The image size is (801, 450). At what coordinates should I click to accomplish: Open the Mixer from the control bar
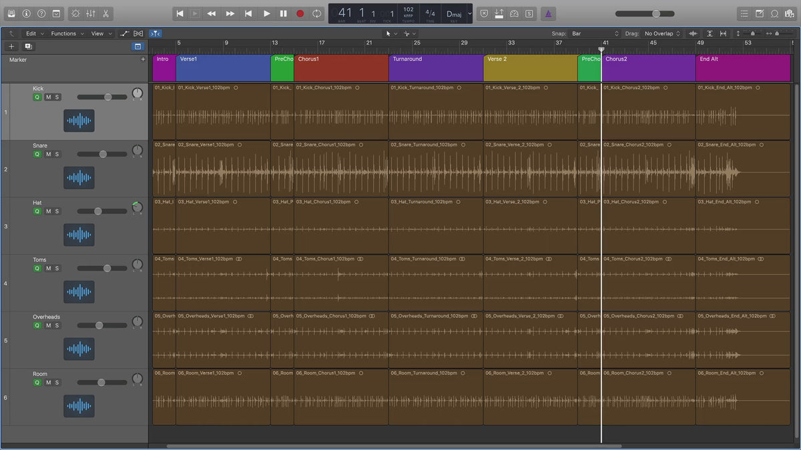[91, 13]
